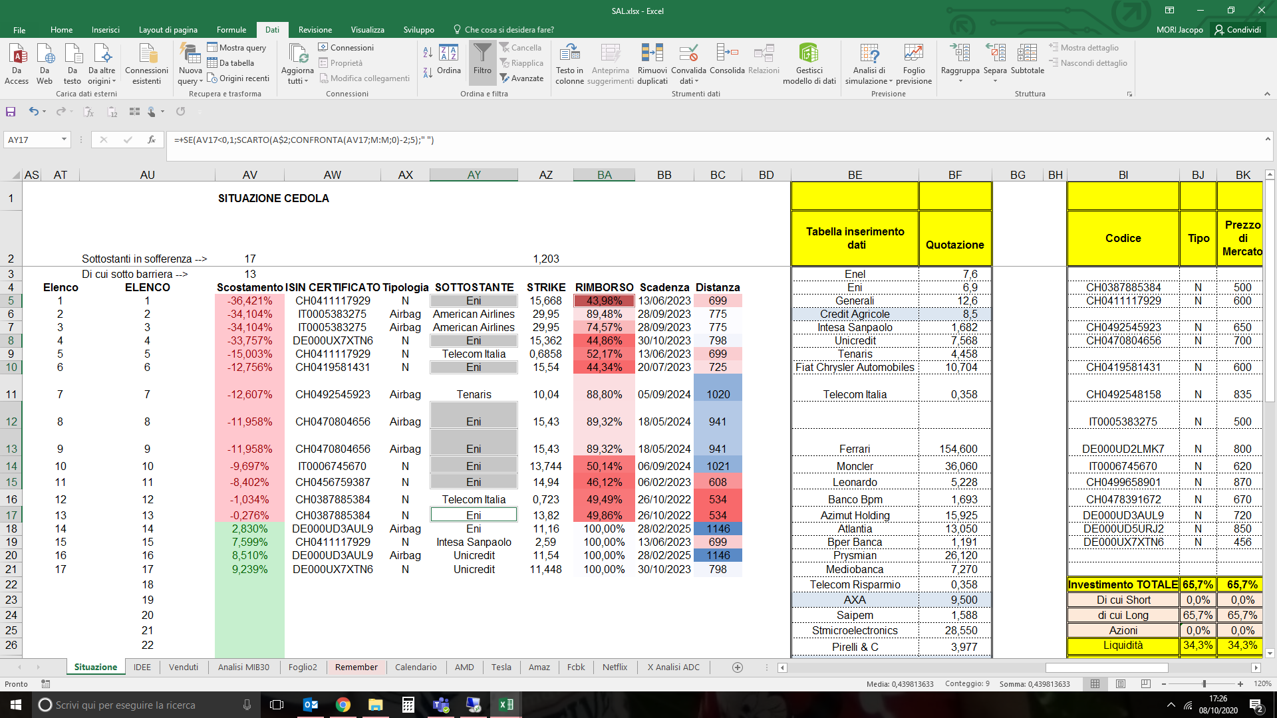1277x718 pixels.
Task: Click the Subtotale icon
Action: coord(1027,53)
